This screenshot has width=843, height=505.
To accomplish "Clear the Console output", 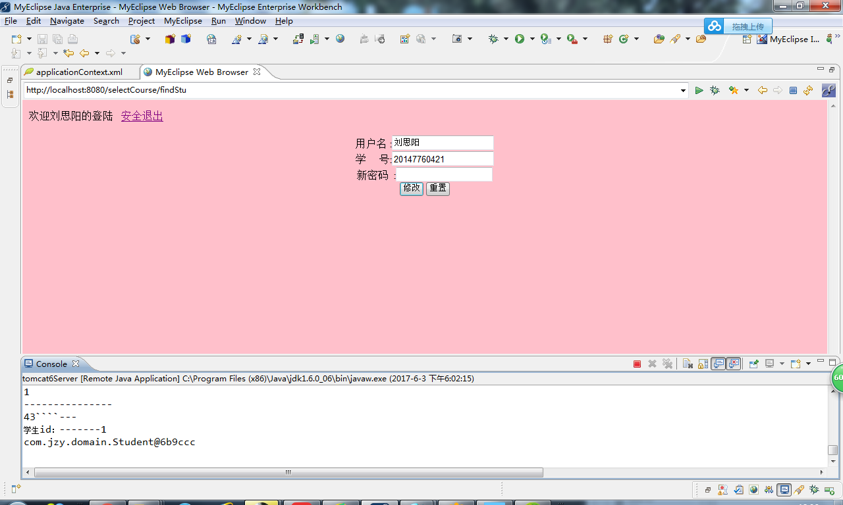I will coord(687,363).
